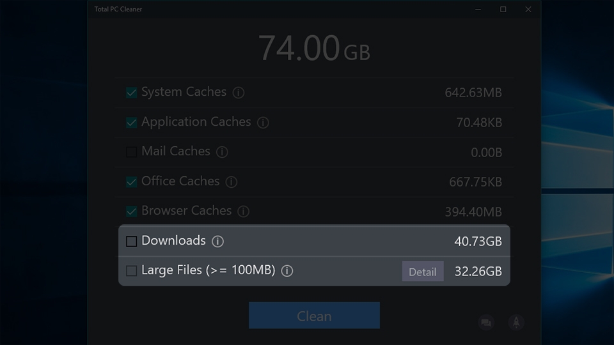Uncheck the System Caches checkbox

pos(132,93)
